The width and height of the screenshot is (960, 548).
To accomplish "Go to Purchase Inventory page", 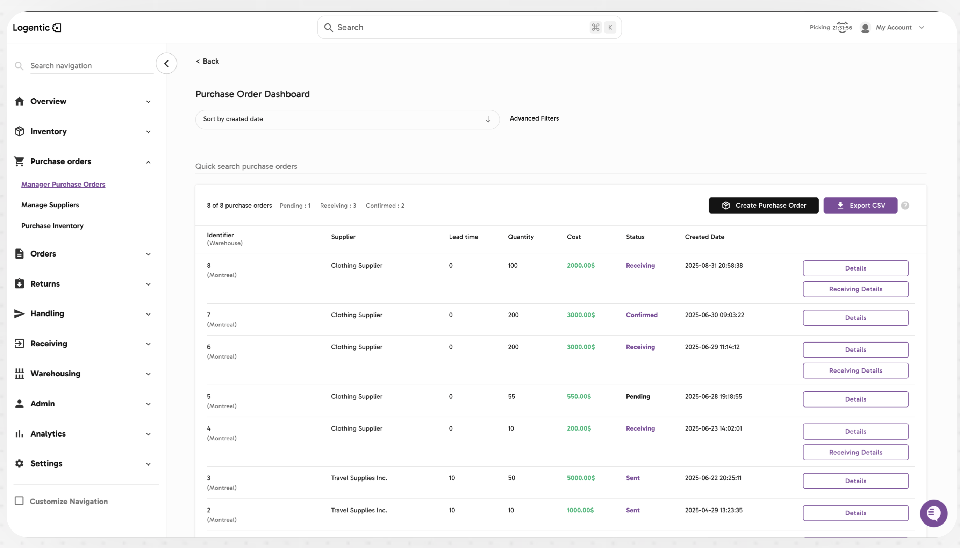I will coord(52,226).
